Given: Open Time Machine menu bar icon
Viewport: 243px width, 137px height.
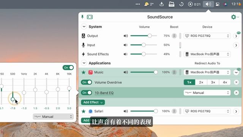Looking at the screenshot, I should click(181, 4).
